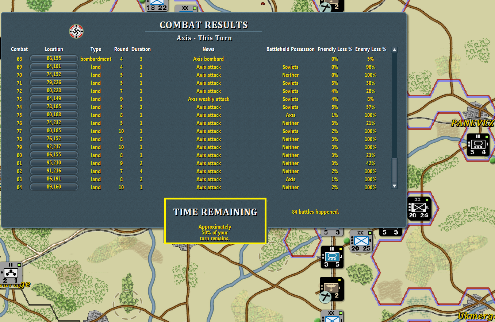Select the infantry counter labeled 18 22
This screenshot has height=322, width=495.
click(157, 5)
